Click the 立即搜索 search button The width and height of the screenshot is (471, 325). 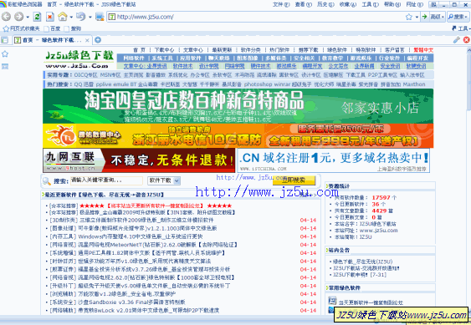pyautogui.click(x=294, y=180)
